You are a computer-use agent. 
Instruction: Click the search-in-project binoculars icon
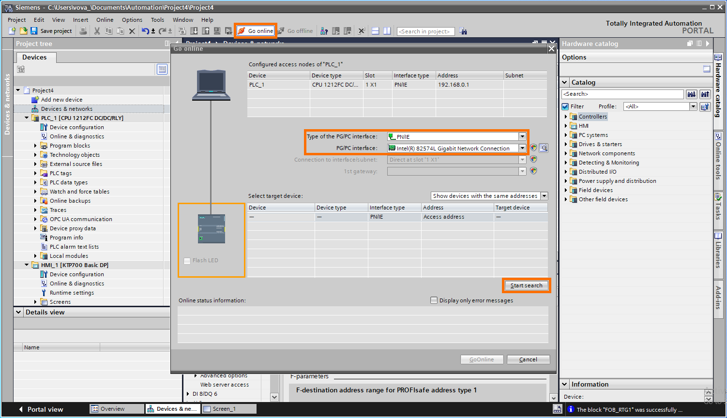point(463,31)
